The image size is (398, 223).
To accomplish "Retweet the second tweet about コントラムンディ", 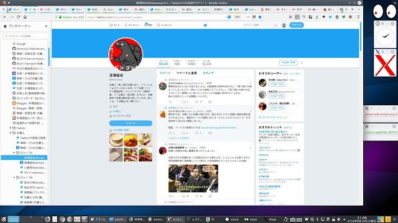I will point(183,133).
